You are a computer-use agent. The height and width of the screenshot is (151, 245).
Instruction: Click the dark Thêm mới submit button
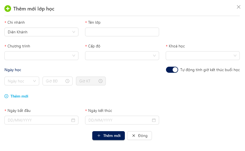(x=109, y=136)
